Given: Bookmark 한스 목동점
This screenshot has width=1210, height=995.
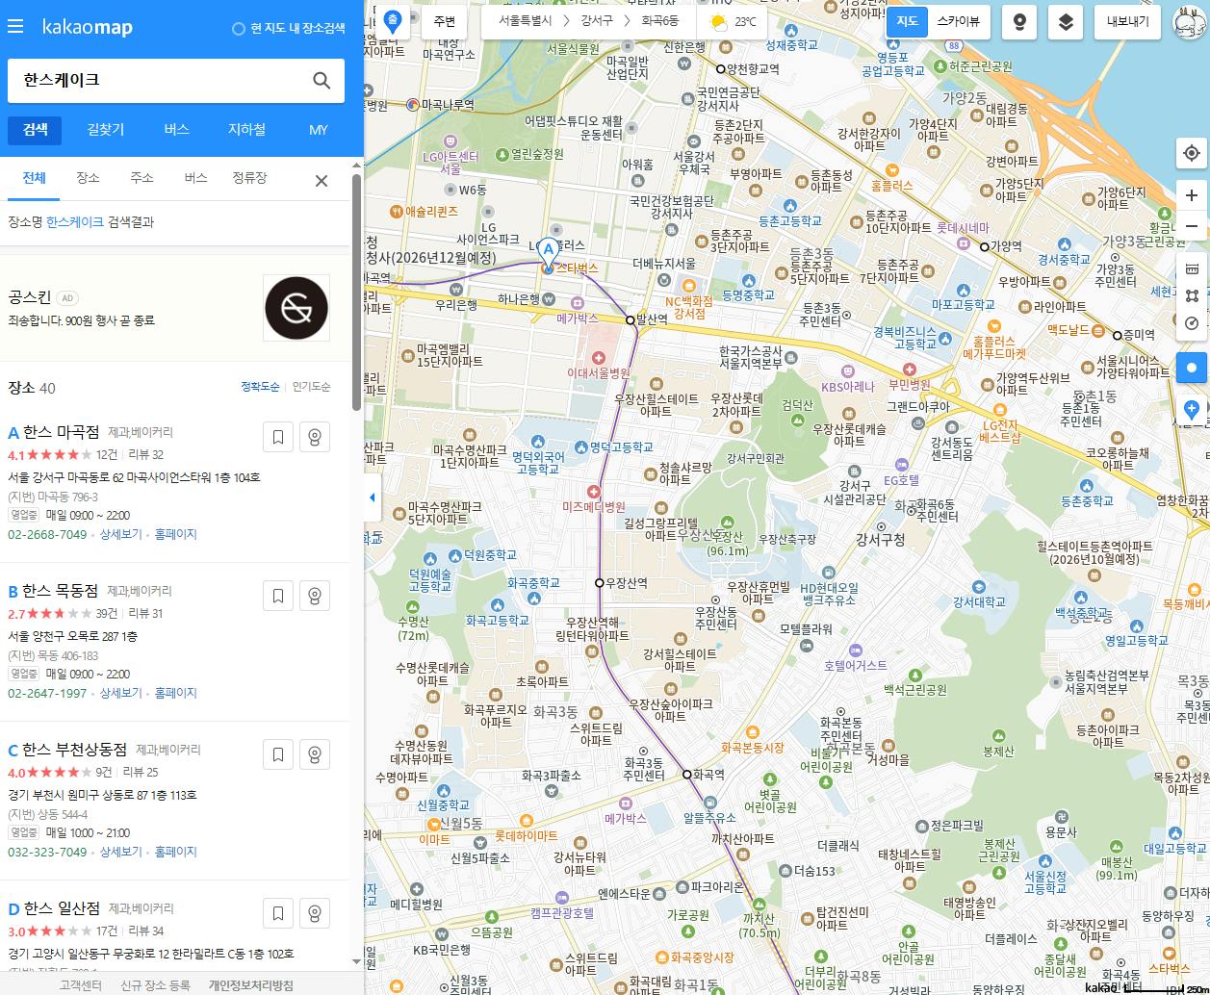Looking at the screenshot, I should pos(278,596).
